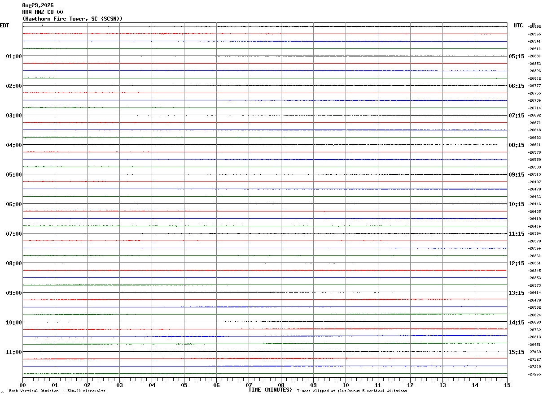Viewport: 543px width, 397px height.
Task: Click minute 00 on the time axis
Action: coord(23,385)
